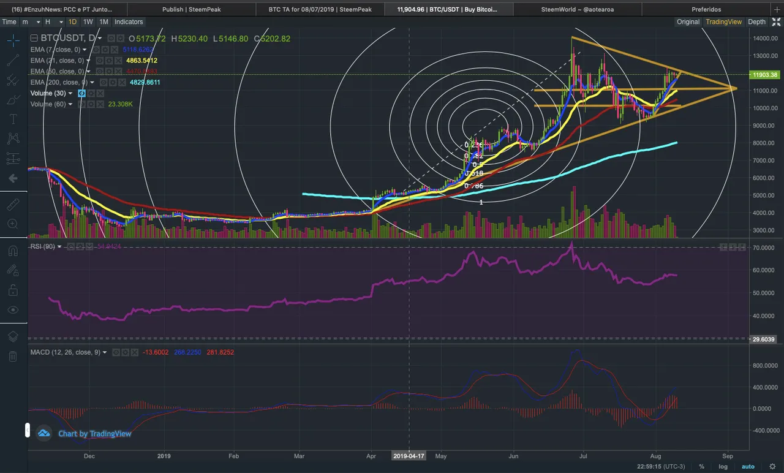Viewport: 784px width, 473px height.
Task: Enable log scale at bottom right
Action: pos(723,466)
